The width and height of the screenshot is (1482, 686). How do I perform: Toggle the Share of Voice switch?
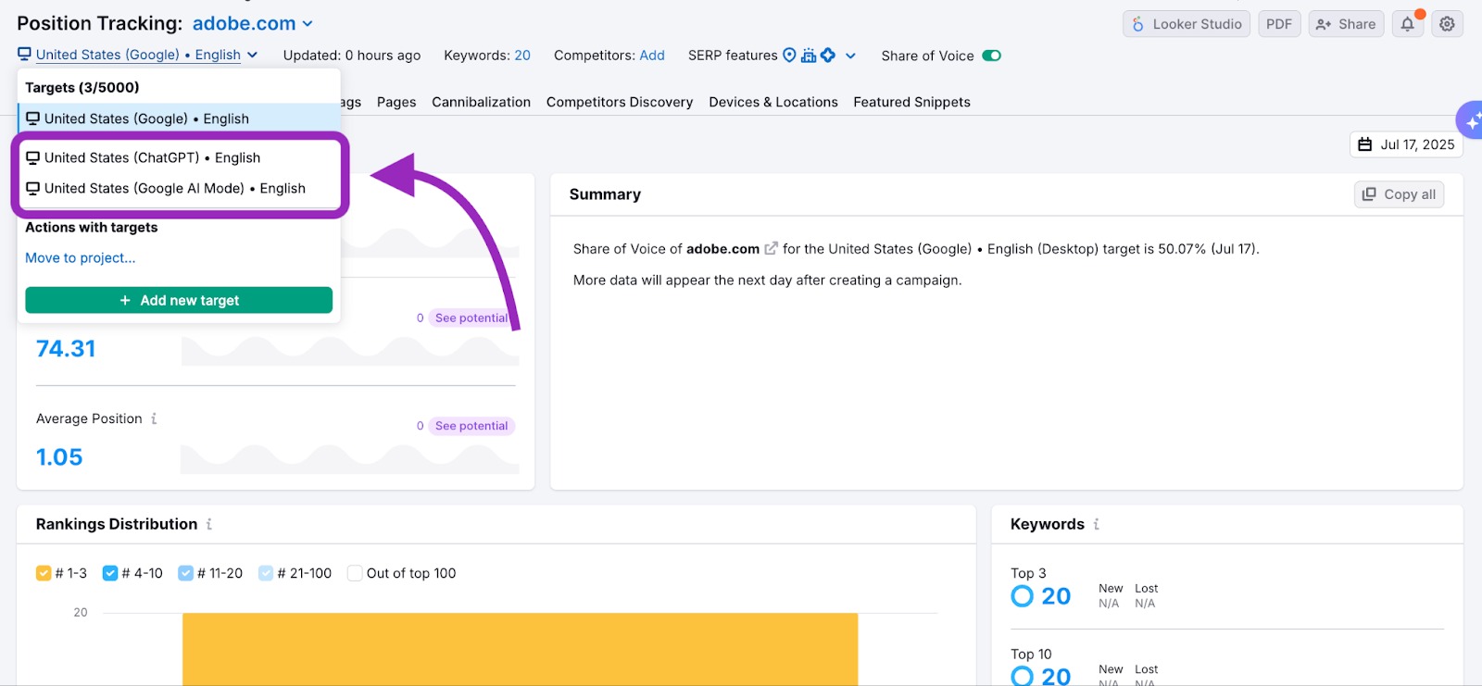tap(991, 56)
